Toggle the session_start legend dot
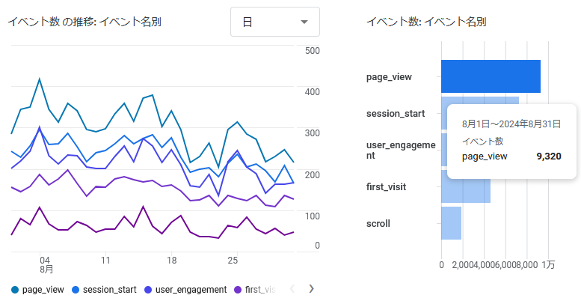 tap(76, 290)
